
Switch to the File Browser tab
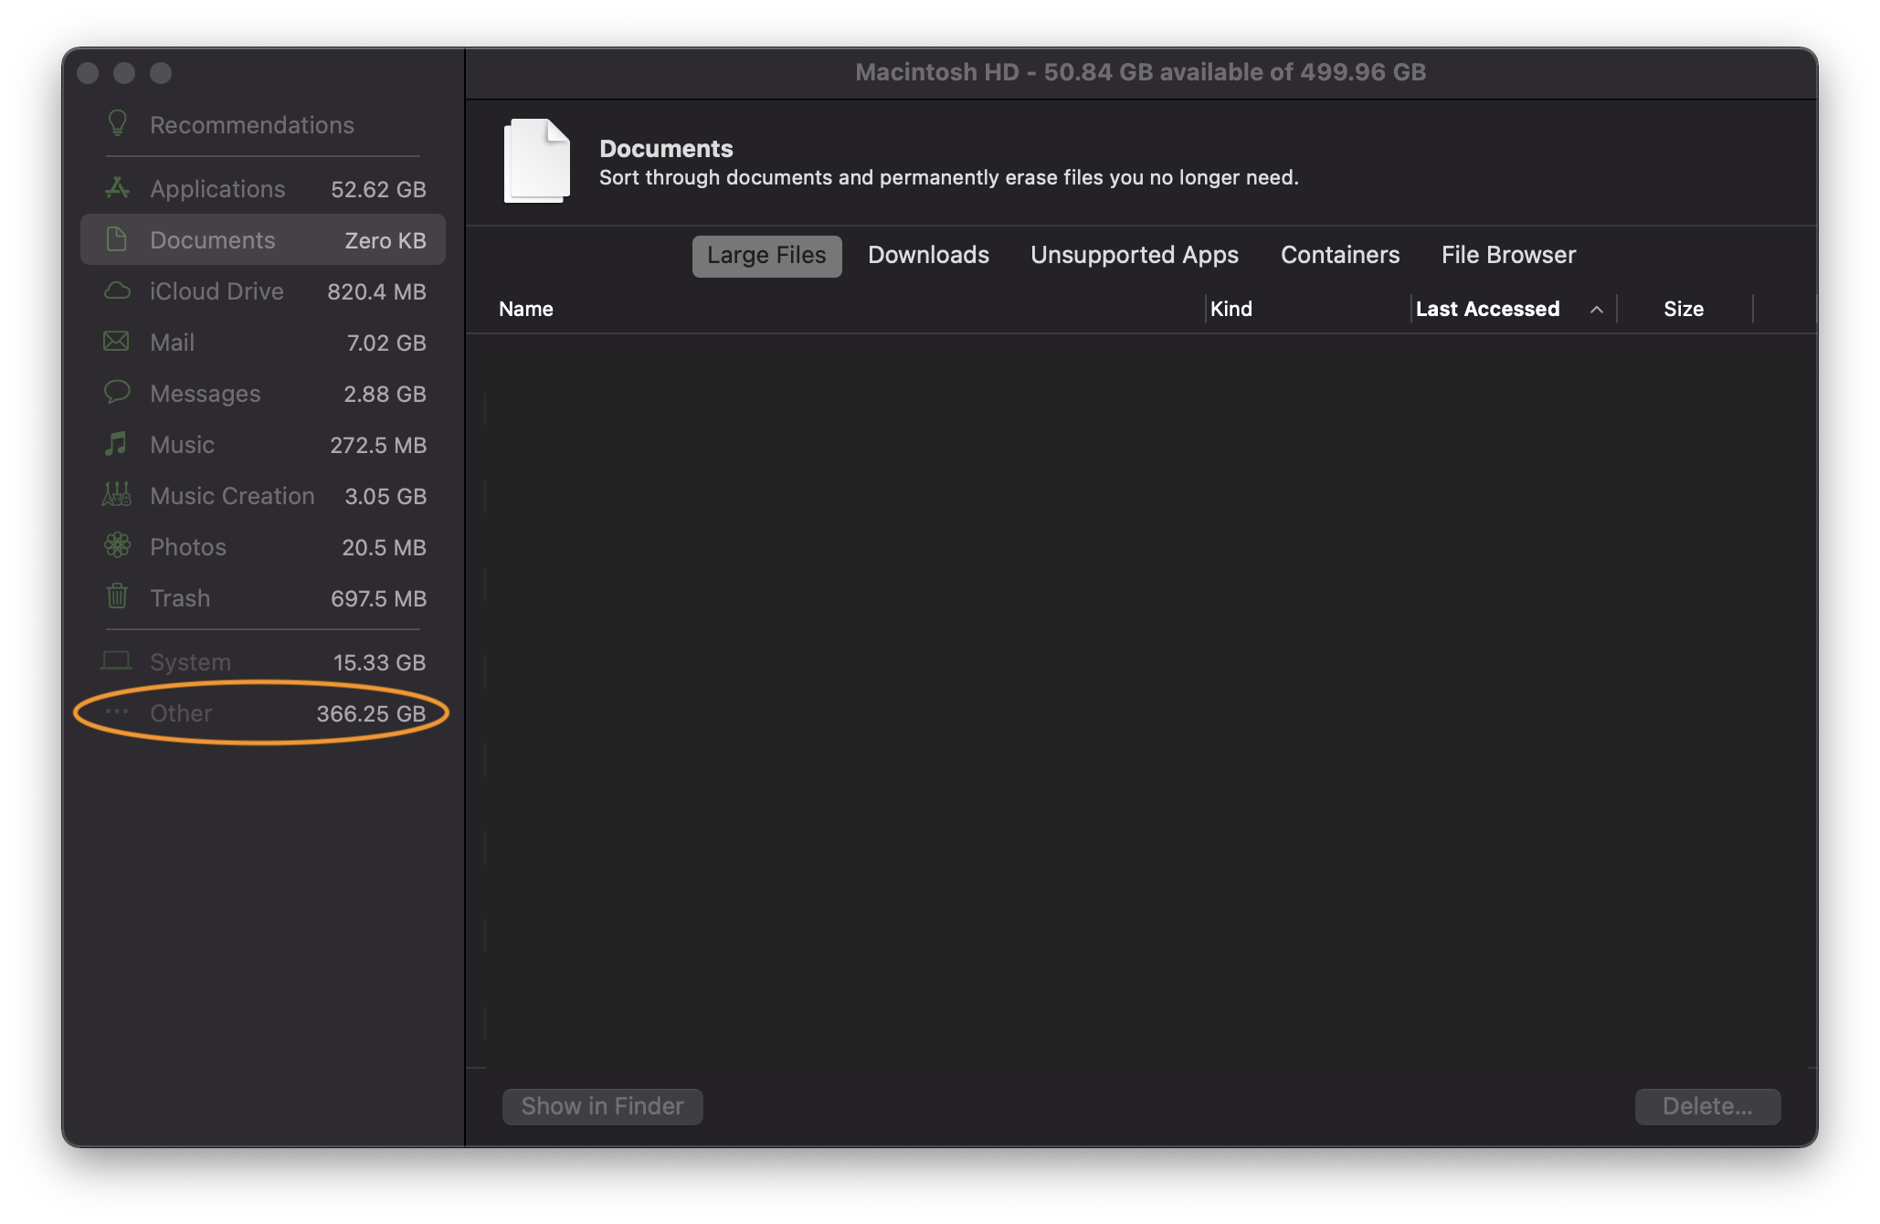click(1510, 255)
